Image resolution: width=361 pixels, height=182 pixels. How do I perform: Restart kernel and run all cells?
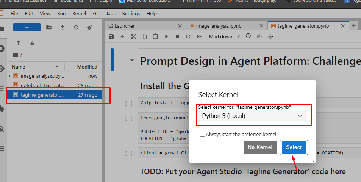tap(199, 36)
